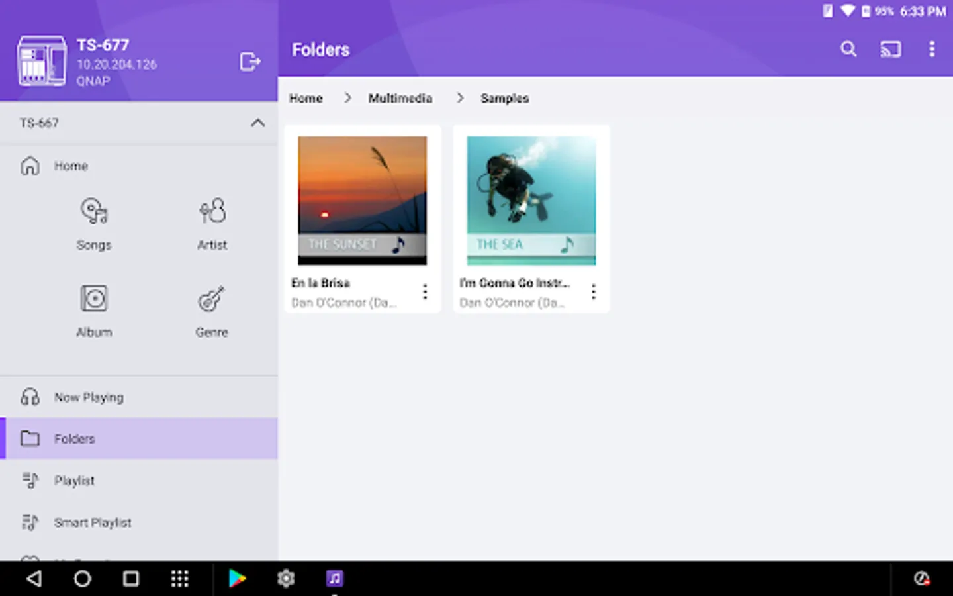Click Home breadcrumb link
The width and height of the screenshot is (953, 596).
[x=306, y=98]
